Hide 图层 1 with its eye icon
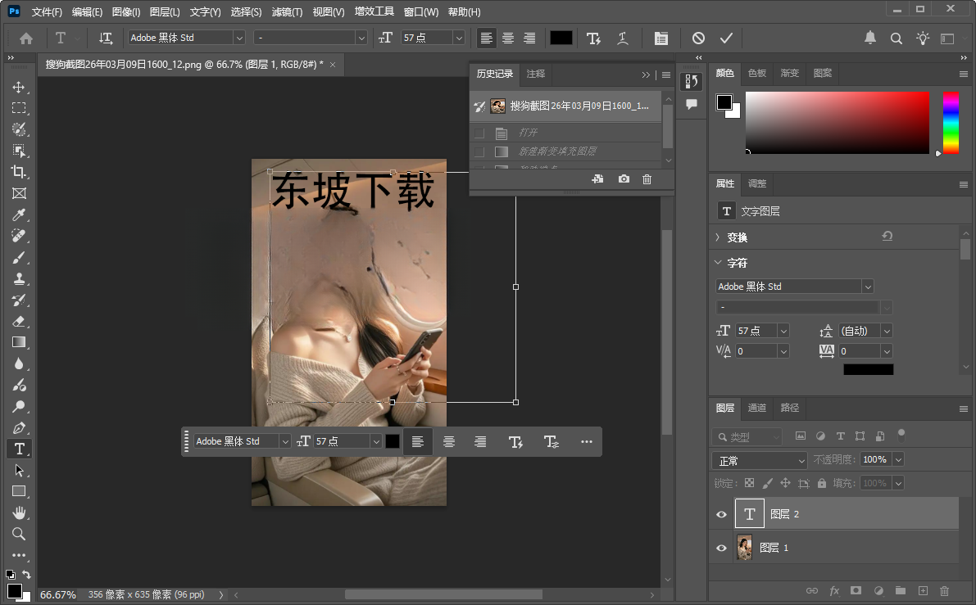The width and height of the screenshot is (976, 605). [x=721, y=548]
